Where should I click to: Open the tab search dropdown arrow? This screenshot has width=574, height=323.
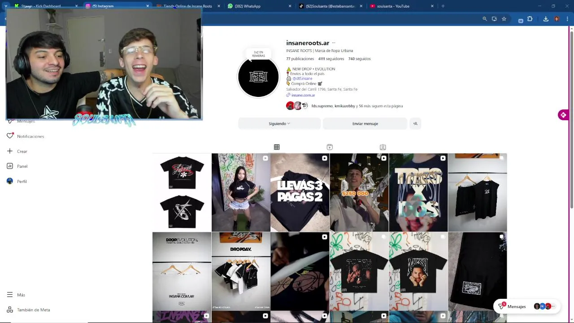point(6,6)
